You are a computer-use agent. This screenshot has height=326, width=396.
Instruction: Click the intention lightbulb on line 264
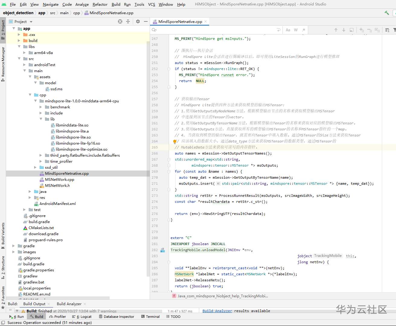[x=174, y=141]
